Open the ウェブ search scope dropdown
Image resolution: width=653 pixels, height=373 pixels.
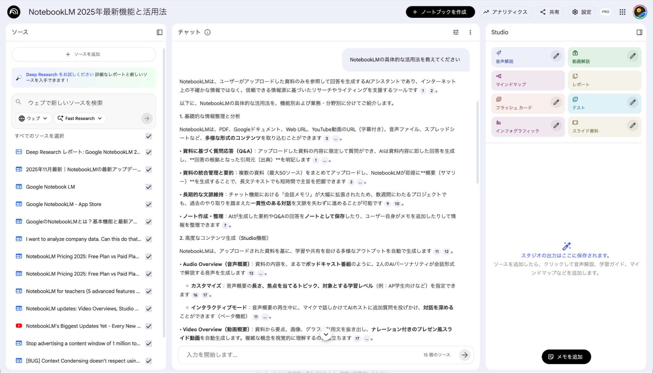coord(33,118)
